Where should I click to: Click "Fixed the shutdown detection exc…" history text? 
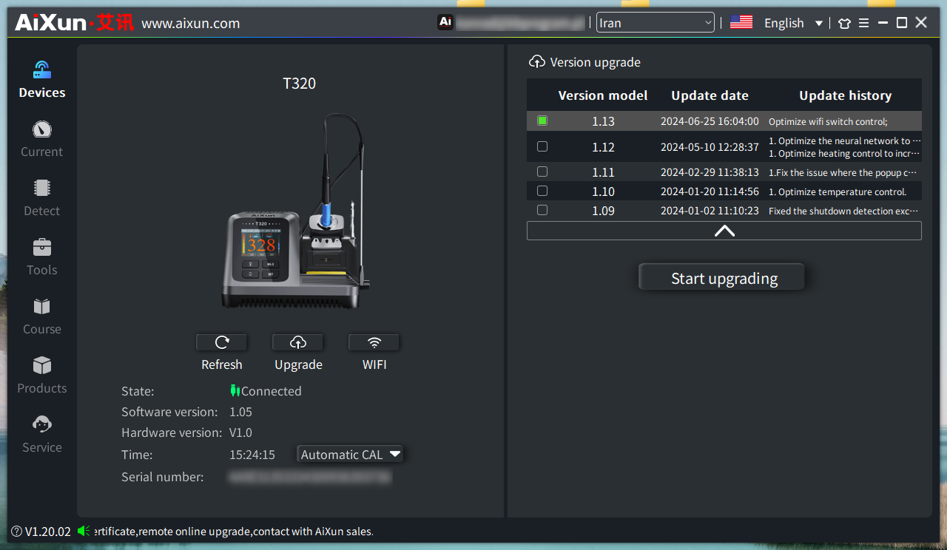point(845,211)
